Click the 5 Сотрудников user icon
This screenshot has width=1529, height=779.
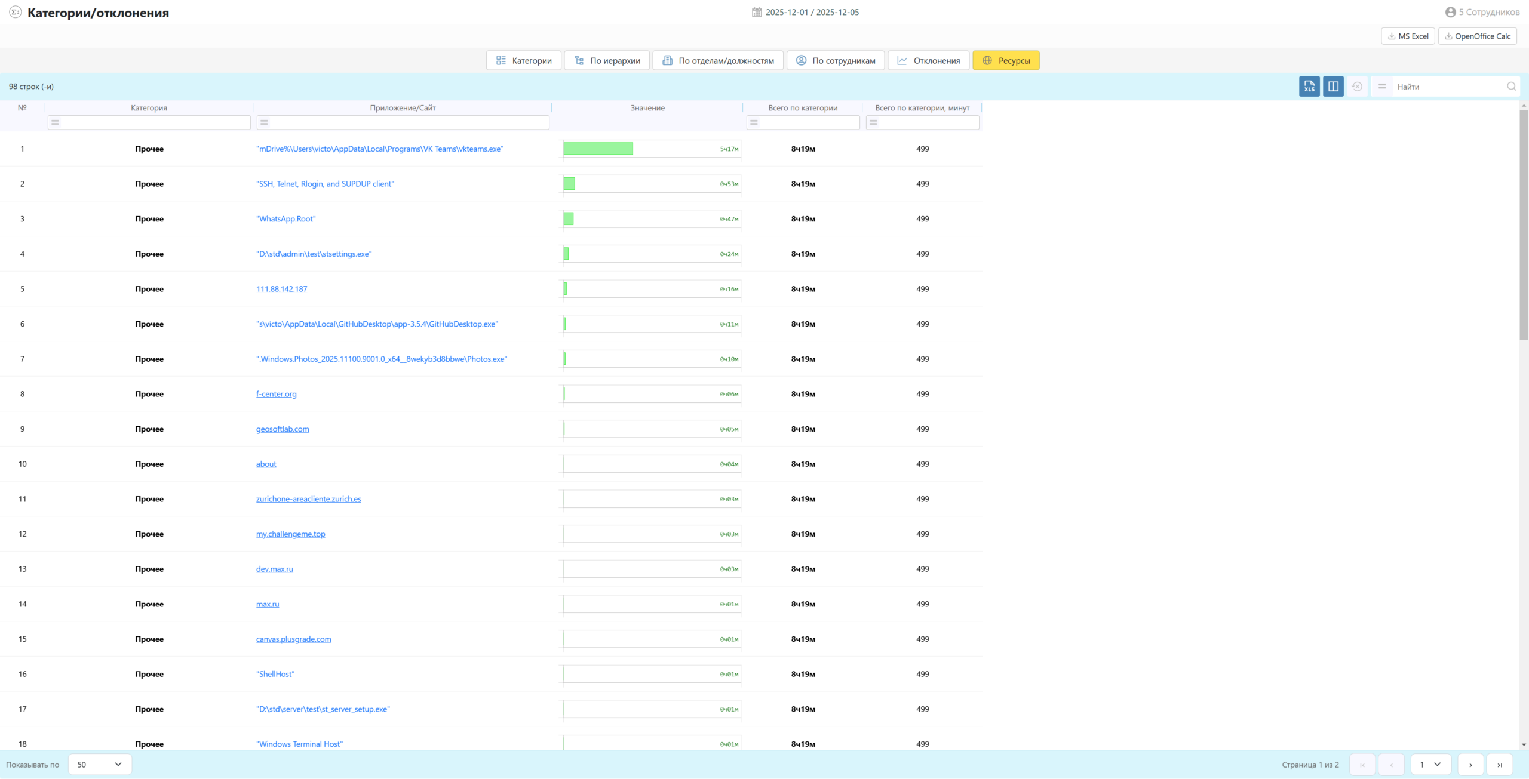pyautogui.click(x=1450, y=12)
